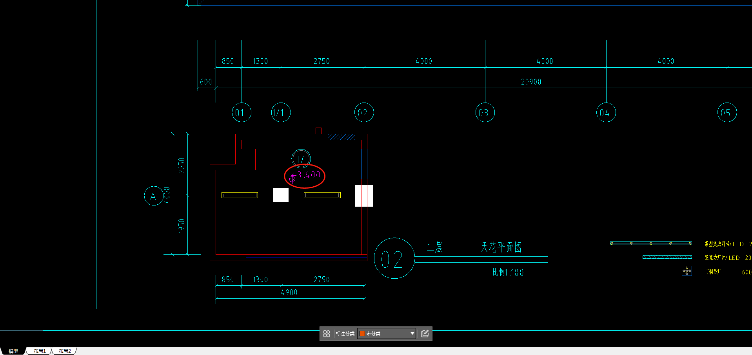The image size is (752, 355).
Task: Select the 订制吊灯 legend text
Action: [713, 272]
